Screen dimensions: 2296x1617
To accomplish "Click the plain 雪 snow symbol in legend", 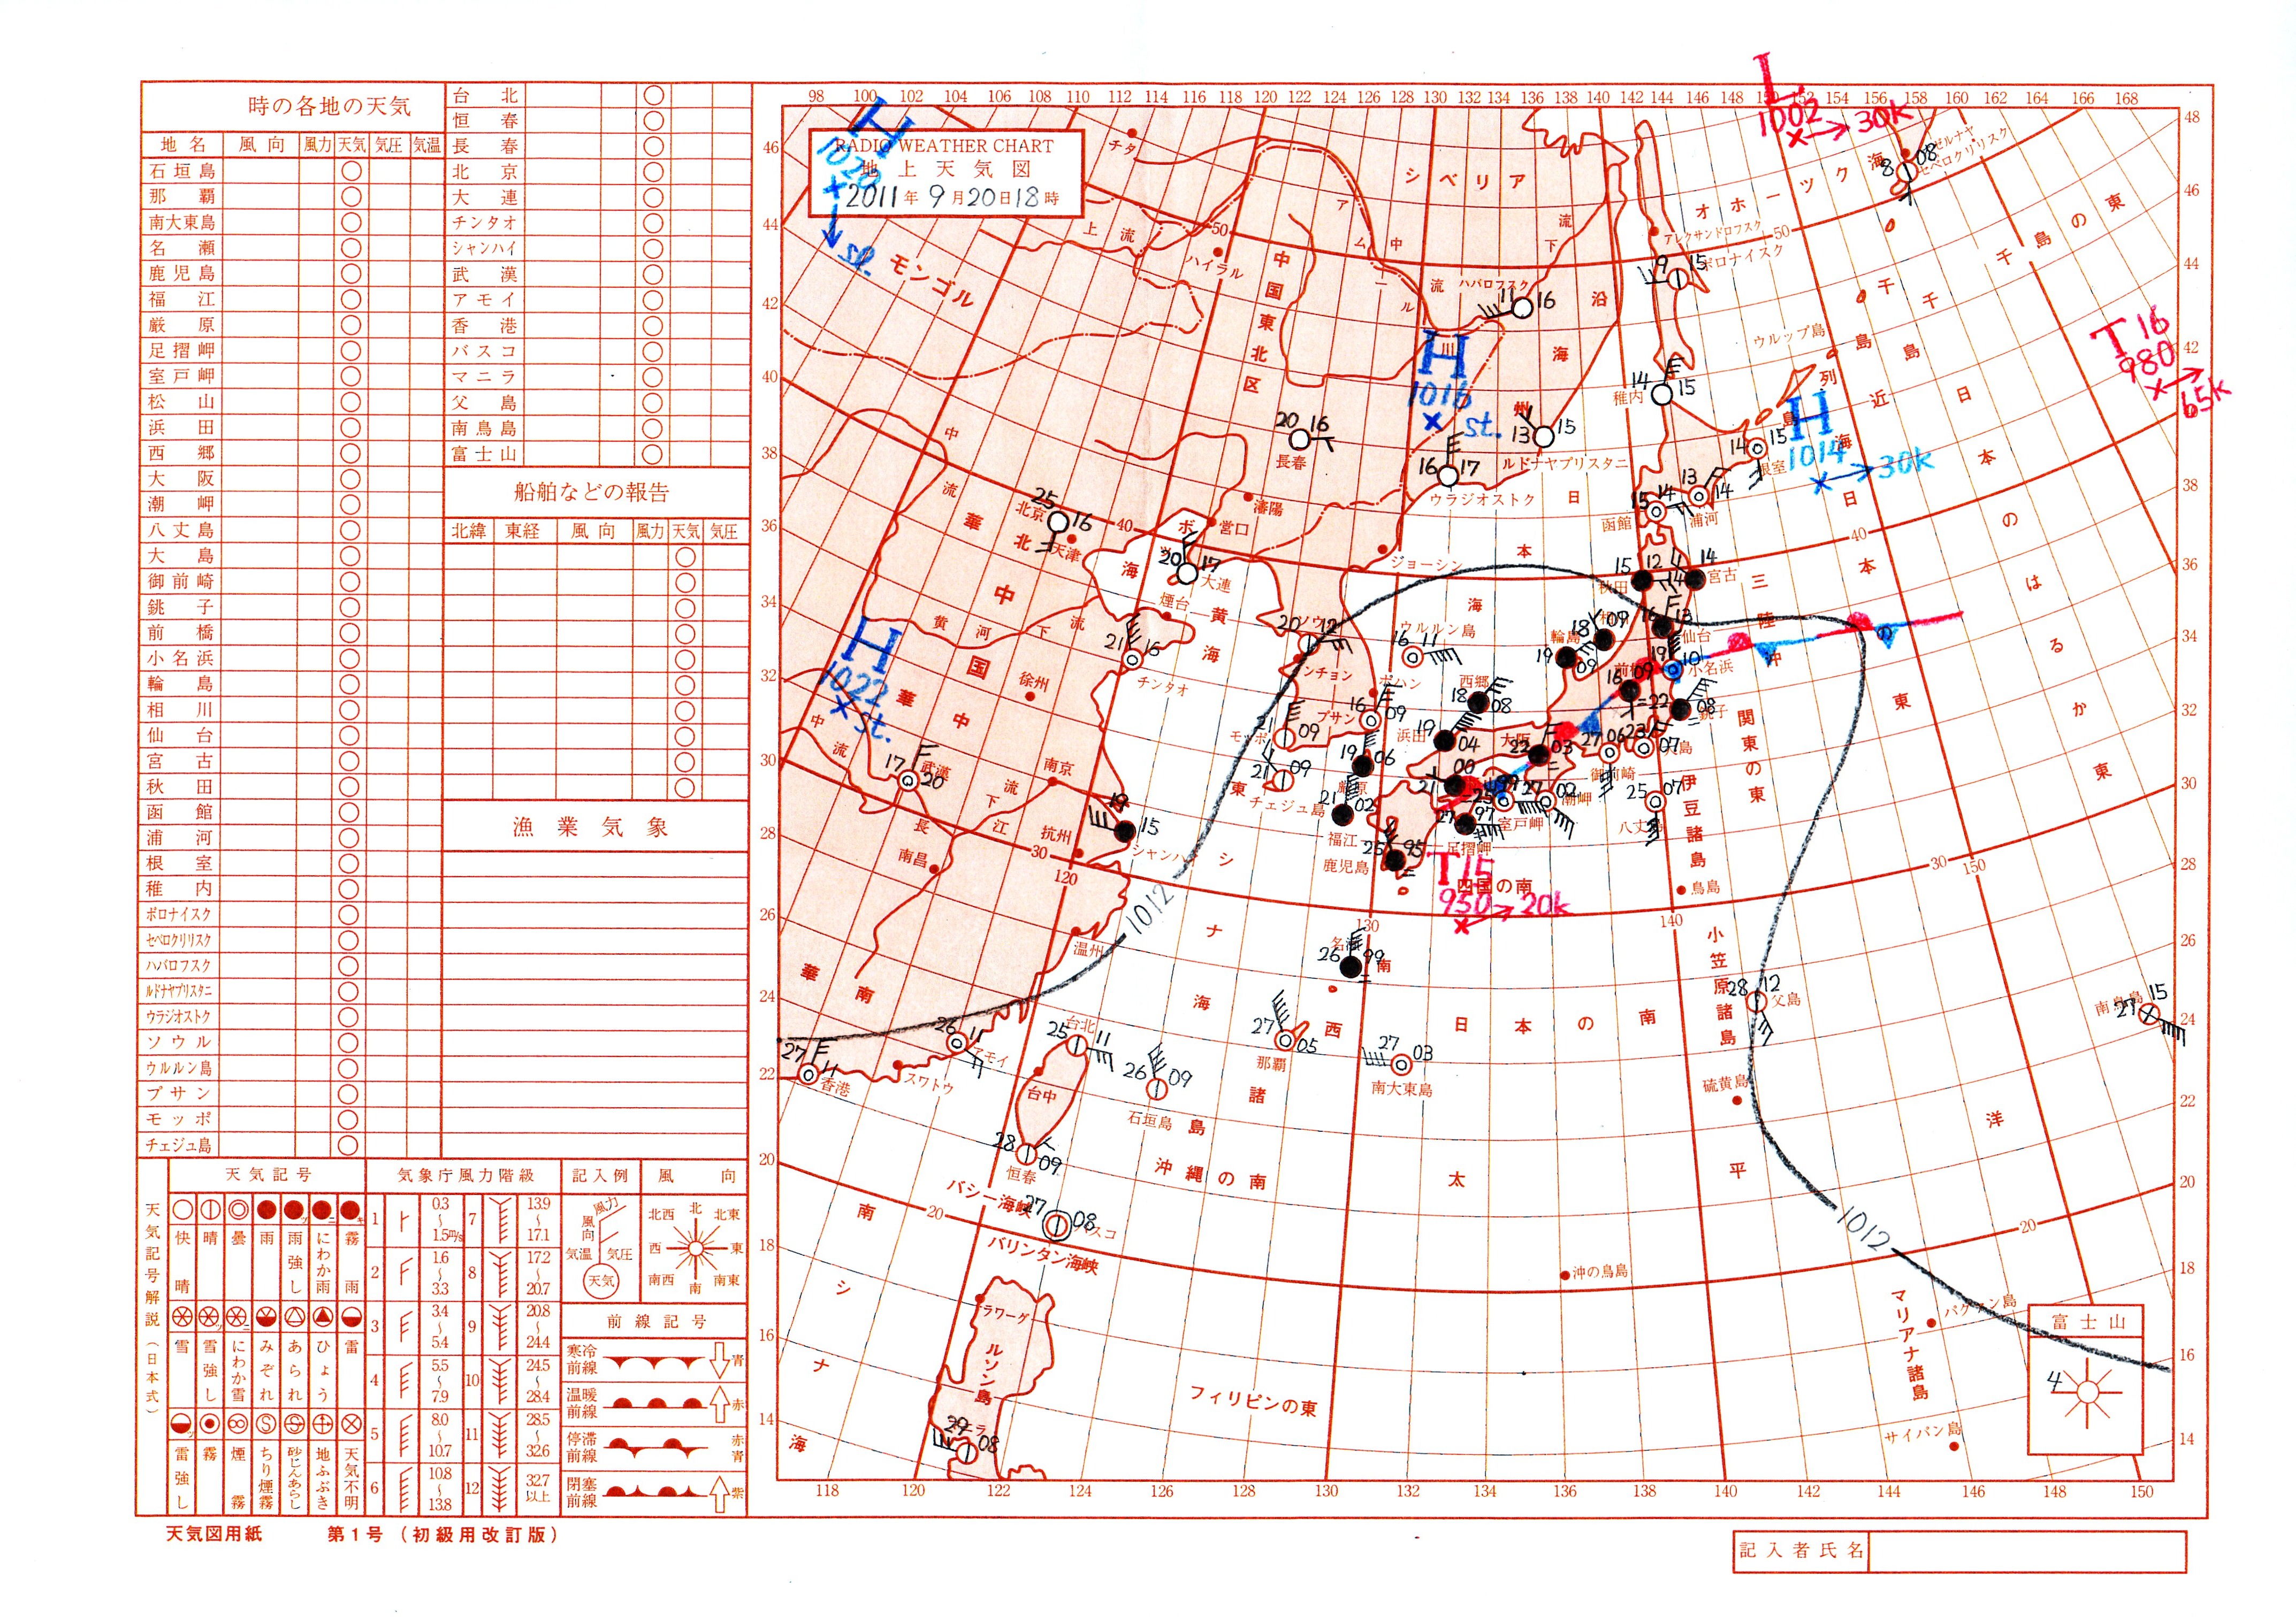I will click(x=182, y=1315).
